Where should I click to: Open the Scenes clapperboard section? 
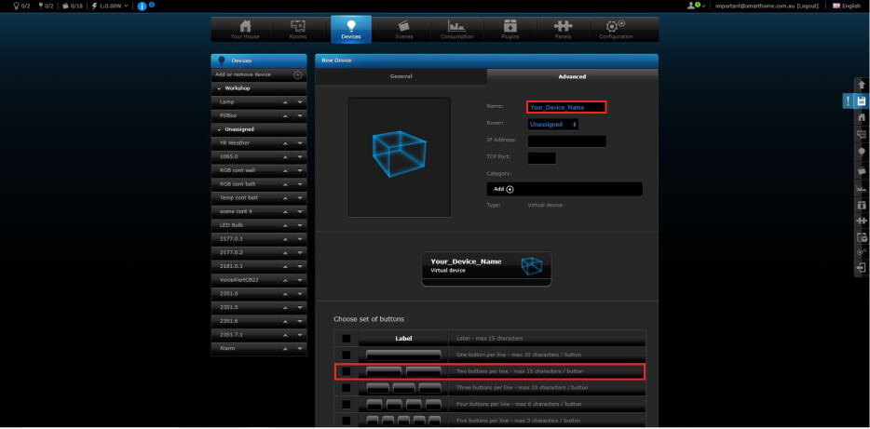404,30
